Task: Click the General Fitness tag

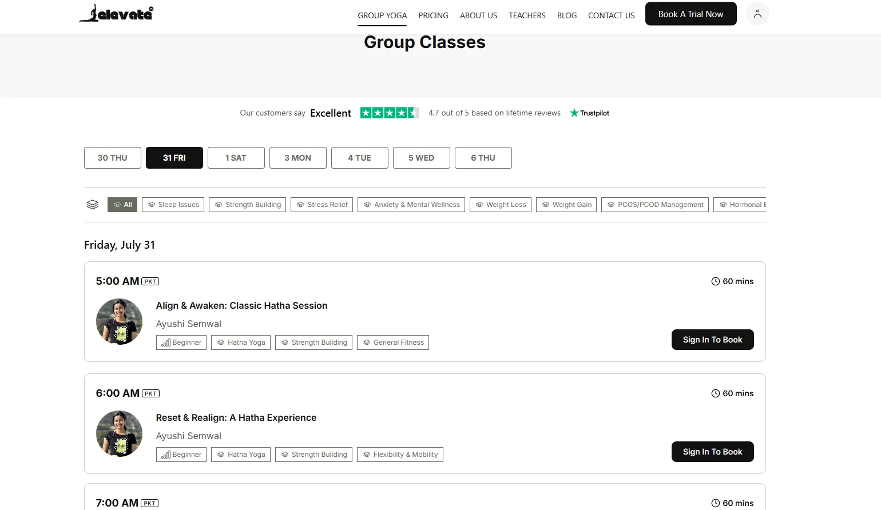Action: click(x=393, y=342)
